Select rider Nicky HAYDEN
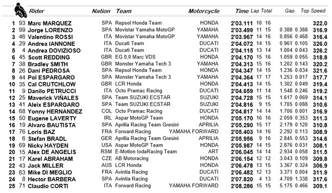 click(48, 146)
